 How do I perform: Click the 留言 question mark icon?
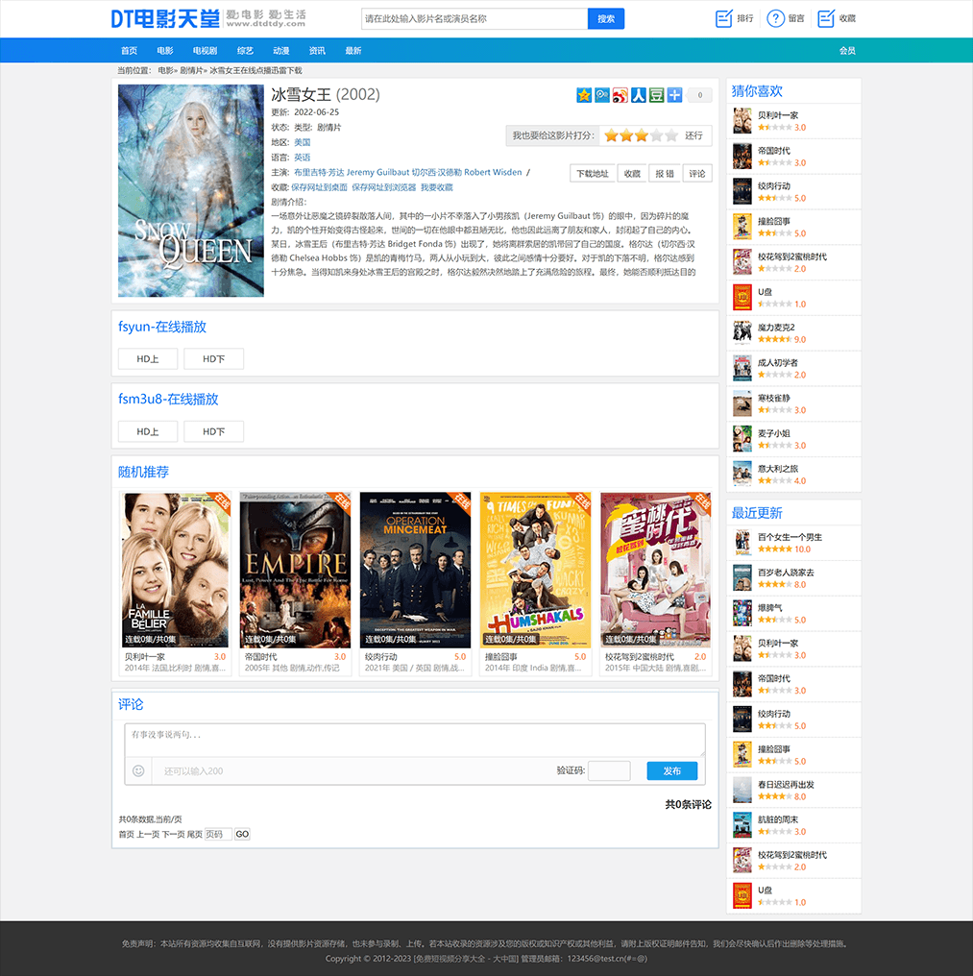coord(776,18)
